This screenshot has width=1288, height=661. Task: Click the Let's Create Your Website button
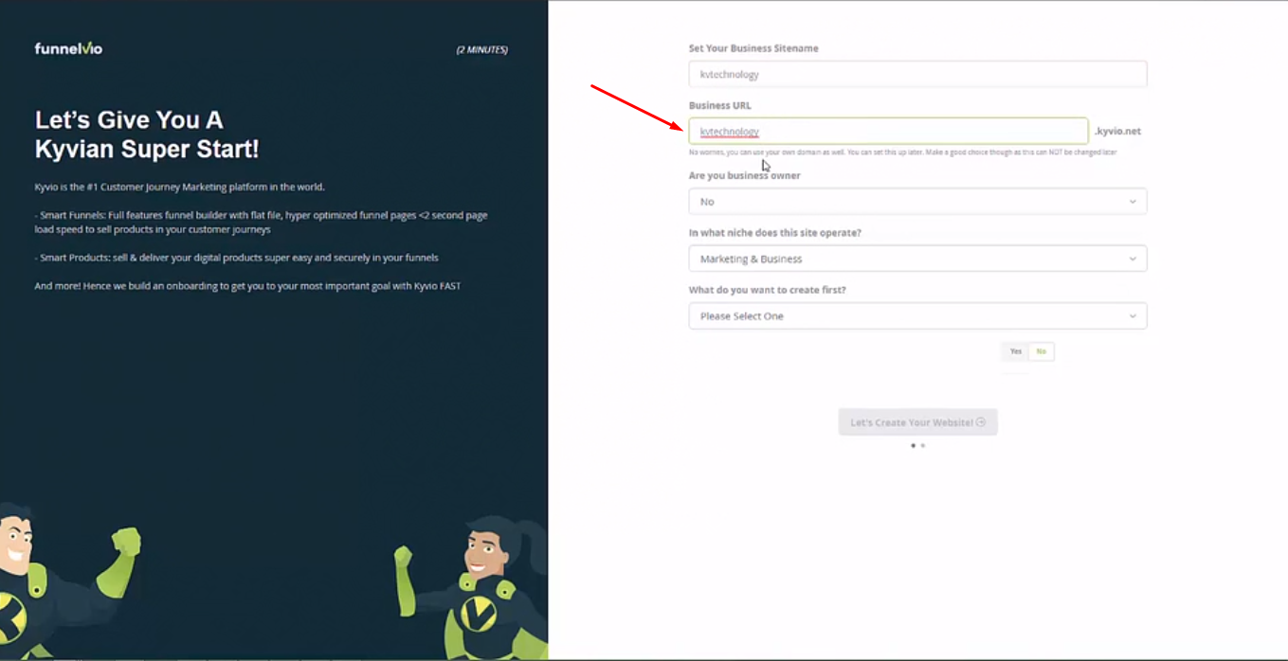pos(917,422)
